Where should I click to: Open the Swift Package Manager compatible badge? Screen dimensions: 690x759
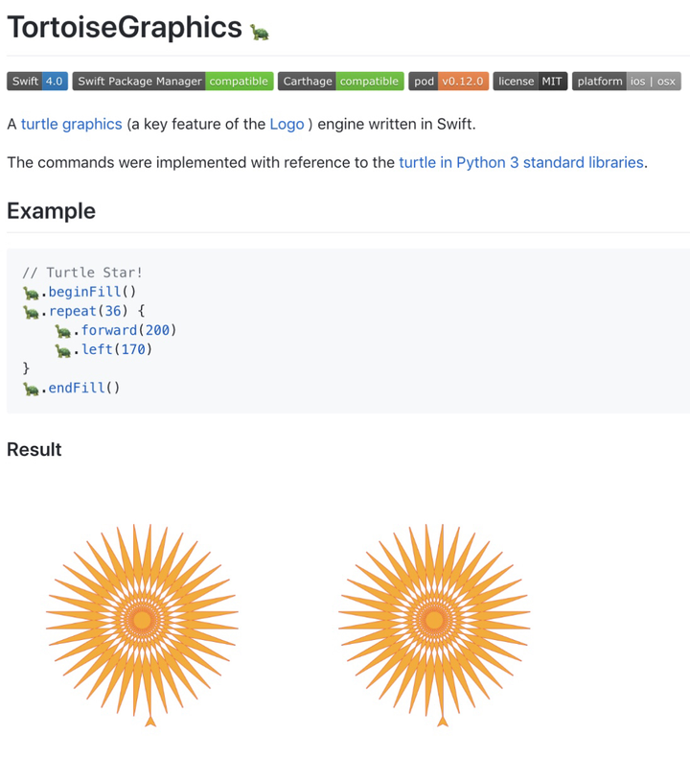[x=173, y=82]
